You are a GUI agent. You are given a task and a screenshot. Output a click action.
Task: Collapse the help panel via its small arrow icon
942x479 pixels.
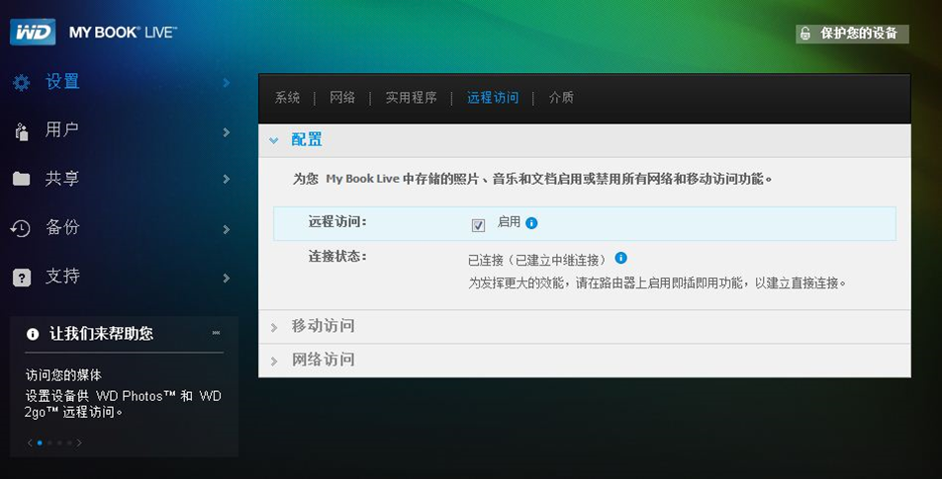point(217,333)
